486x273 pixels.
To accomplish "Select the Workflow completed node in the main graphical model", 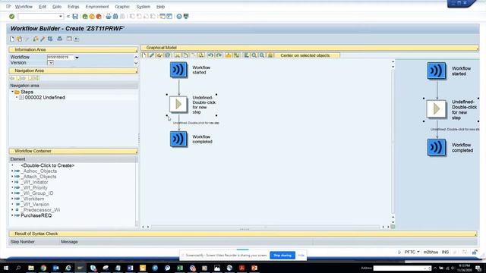I will click(x=178, y=139).
